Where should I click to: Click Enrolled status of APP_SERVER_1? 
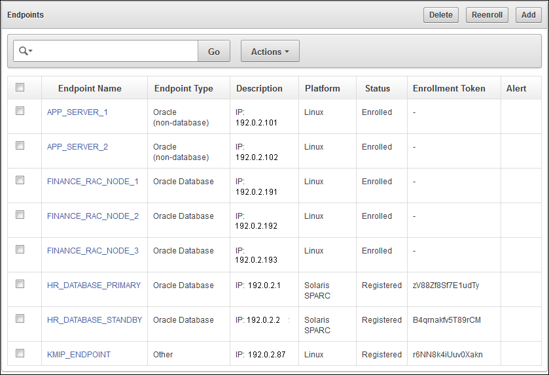[x=377, y=112]
